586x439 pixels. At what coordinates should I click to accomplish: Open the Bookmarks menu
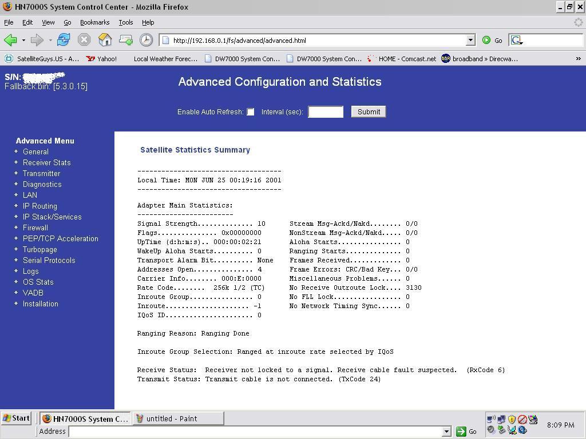(x=94, y=22)
